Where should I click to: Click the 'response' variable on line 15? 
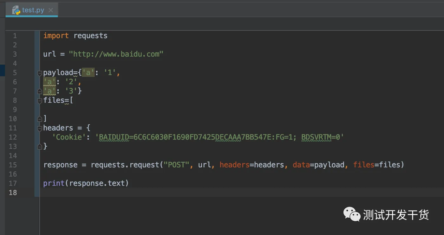coord(60,165)
